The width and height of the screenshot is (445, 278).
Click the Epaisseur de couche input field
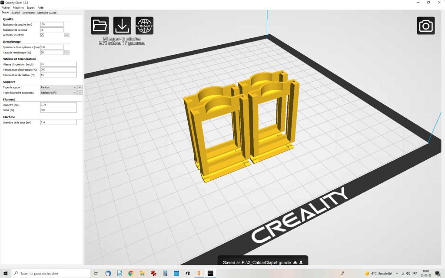click(x=52, y=24)
